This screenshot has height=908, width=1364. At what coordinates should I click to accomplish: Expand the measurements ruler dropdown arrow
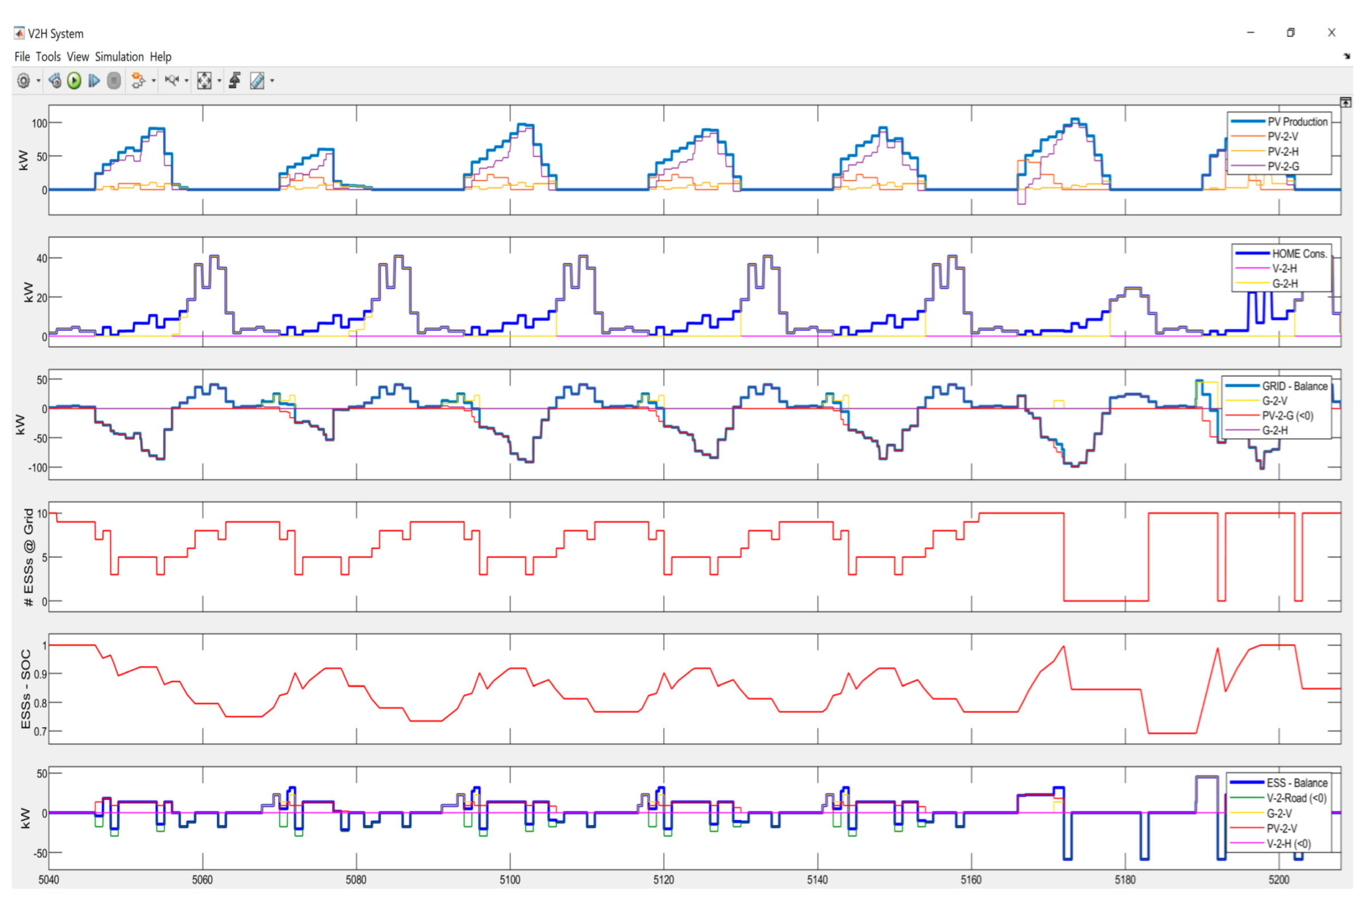(x=272, y=81)
